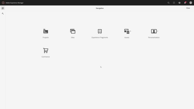Open the Help question mark icon

coord(180,3)
